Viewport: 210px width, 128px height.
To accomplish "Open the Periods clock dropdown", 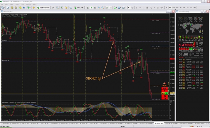I will (x=119, y=8).
